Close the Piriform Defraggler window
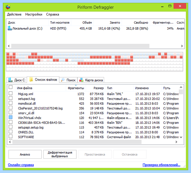The height and width of the screenshot is (173, 191). coord(180,6)
